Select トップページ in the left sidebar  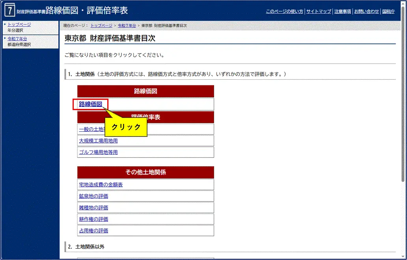19,24
